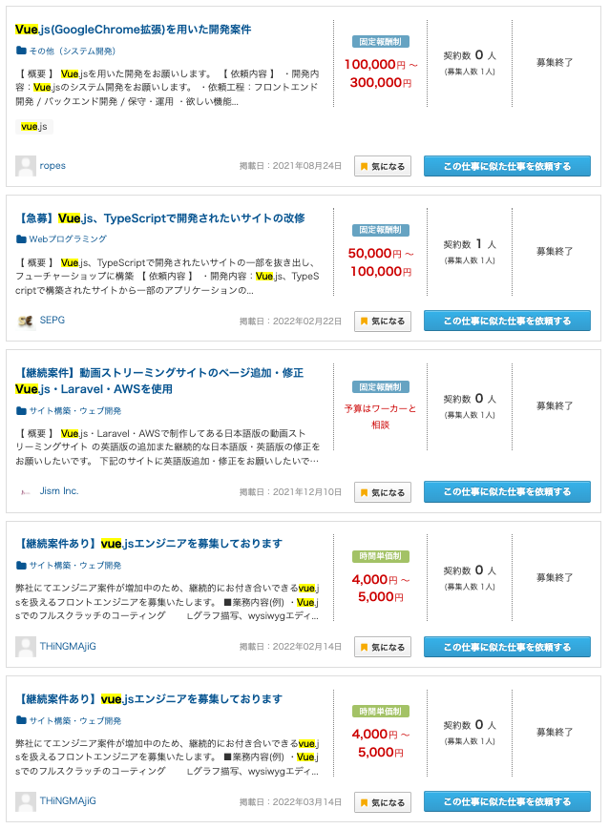
Task: Bookmark ropes job with 気になる button
Action: pos(383,166)
